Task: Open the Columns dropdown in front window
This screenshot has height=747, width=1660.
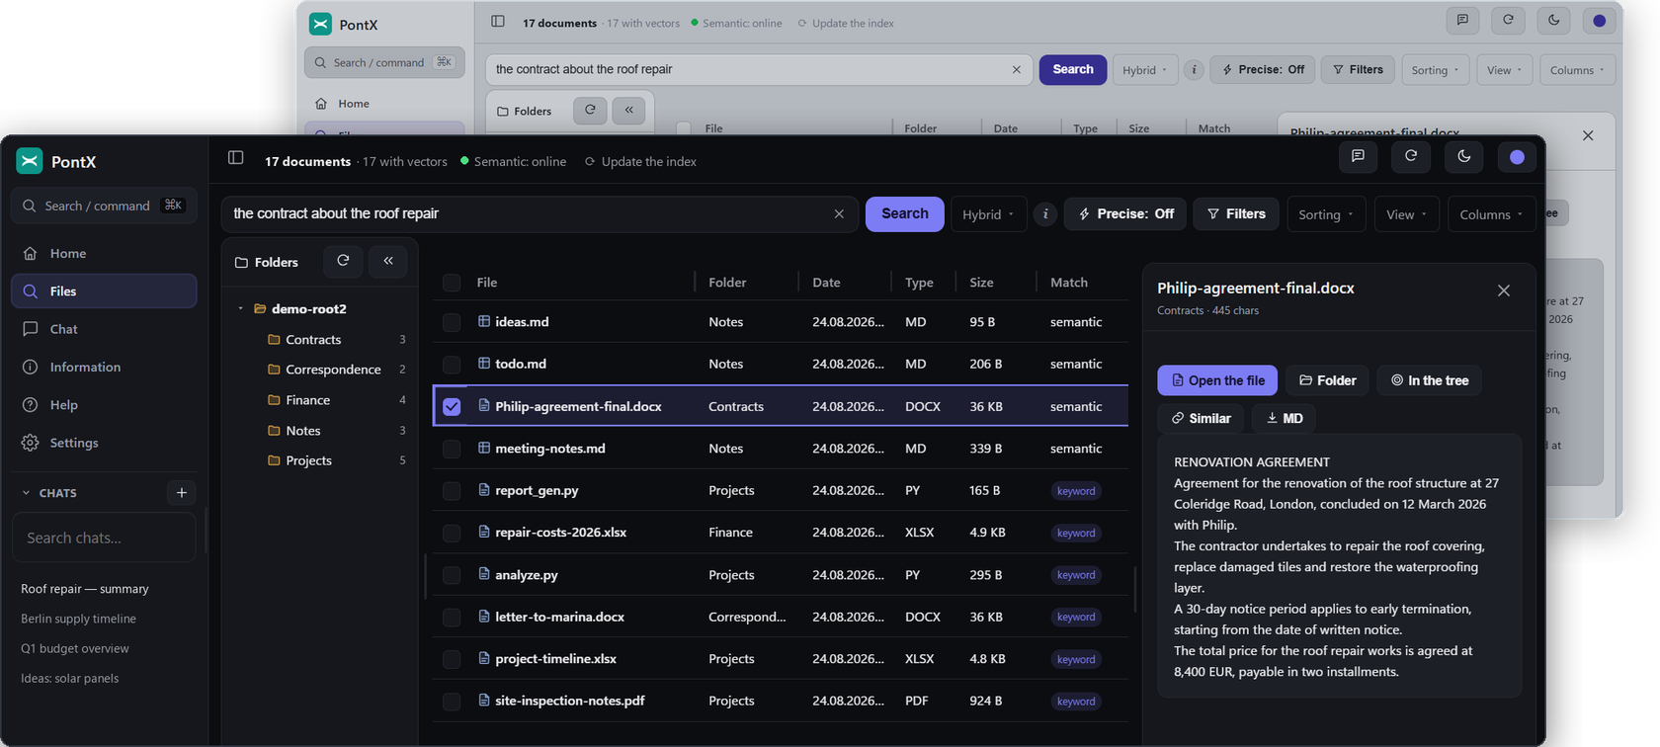Action: [x=1492, y=214]
